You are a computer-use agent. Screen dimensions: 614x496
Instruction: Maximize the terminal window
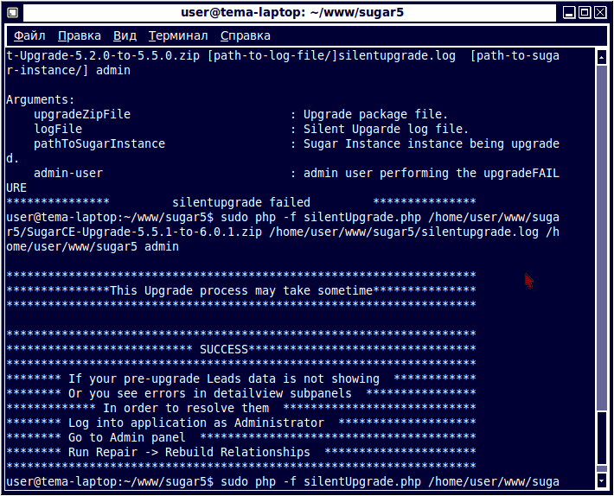click(585, 12)
